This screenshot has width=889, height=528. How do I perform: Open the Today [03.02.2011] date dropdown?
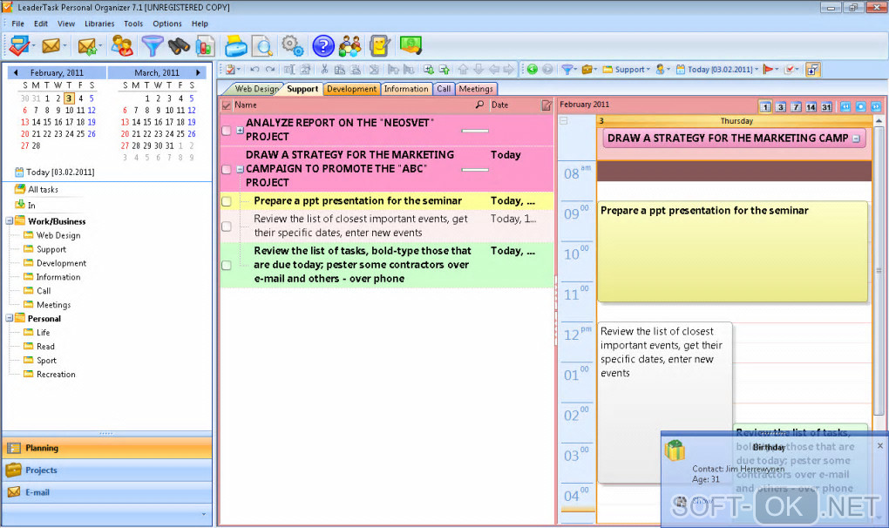tap(716, 69)
